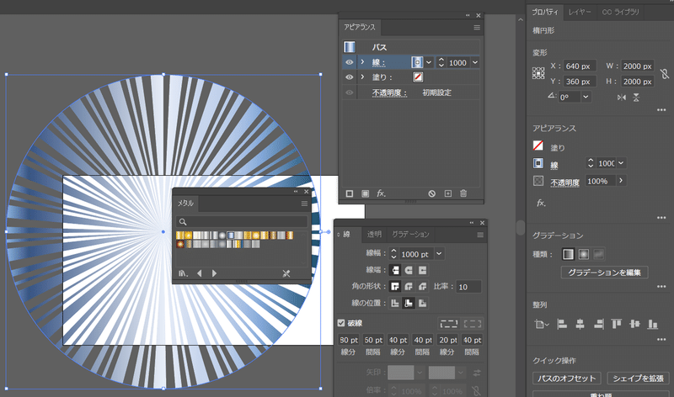Toggle constrain width and height proportions
This screenshot has width=674, height=397.
pos(665,73)
